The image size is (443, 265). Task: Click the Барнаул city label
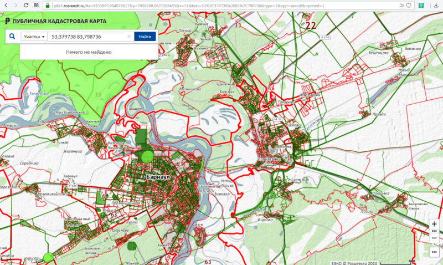[x=158, y=177]
